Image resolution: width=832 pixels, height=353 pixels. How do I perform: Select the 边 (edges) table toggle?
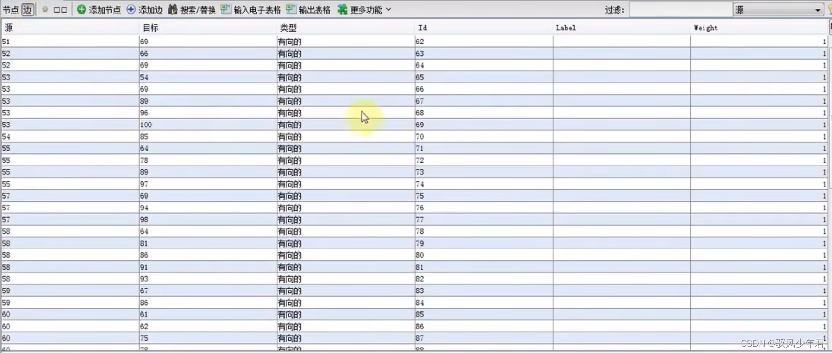[28, 10]
